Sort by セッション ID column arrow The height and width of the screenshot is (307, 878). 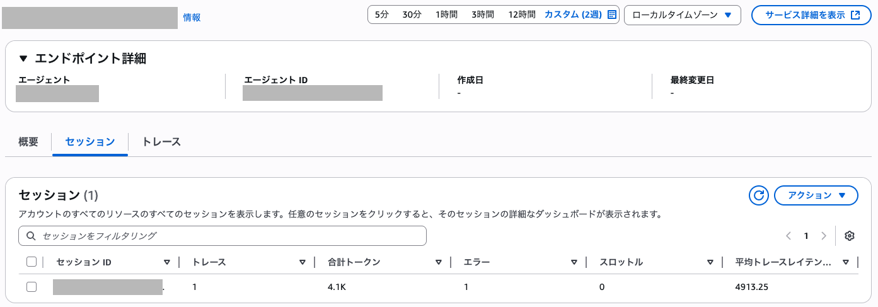167,262
